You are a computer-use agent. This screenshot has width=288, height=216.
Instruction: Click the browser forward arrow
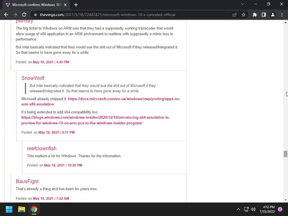pyautogui.click(x=15, y=15)
